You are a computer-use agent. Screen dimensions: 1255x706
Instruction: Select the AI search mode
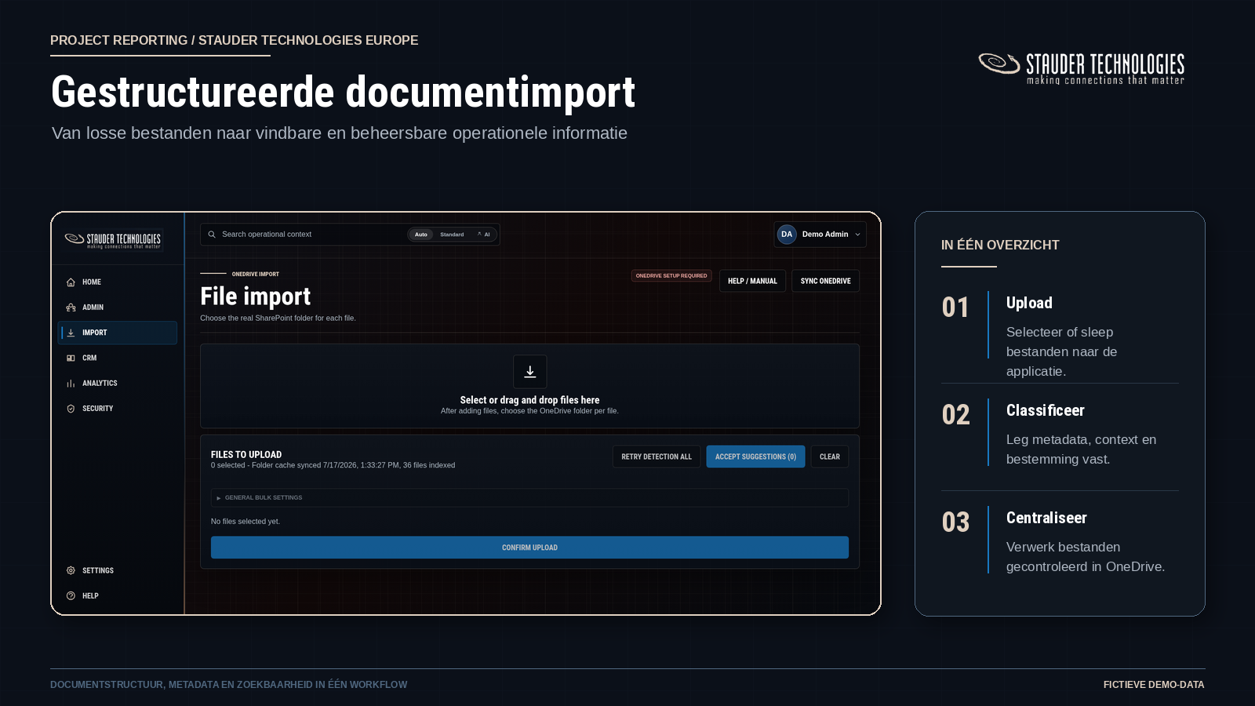click(x=484, y=235)
